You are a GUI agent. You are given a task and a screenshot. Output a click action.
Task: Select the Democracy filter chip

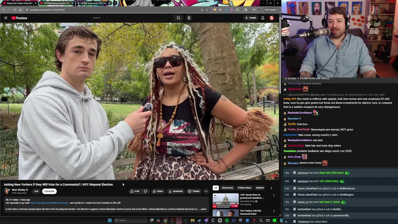227,188
